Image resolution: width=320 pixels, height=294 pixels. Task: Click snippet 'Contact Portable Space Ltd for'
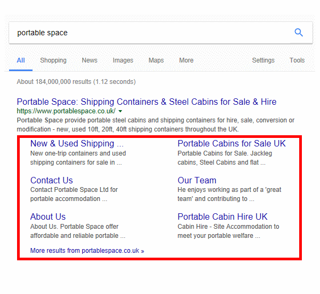coord(74,195)
